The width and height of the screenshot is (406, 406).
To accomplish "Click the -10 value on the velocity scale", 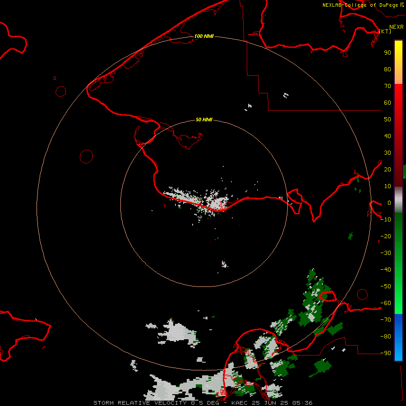I will tap(386, 220).
